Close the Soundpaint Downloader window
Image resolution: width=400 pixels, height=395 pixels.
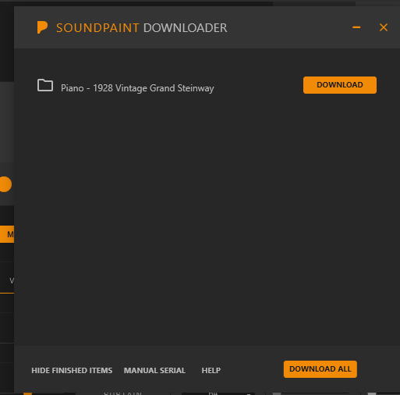point(384,27)
